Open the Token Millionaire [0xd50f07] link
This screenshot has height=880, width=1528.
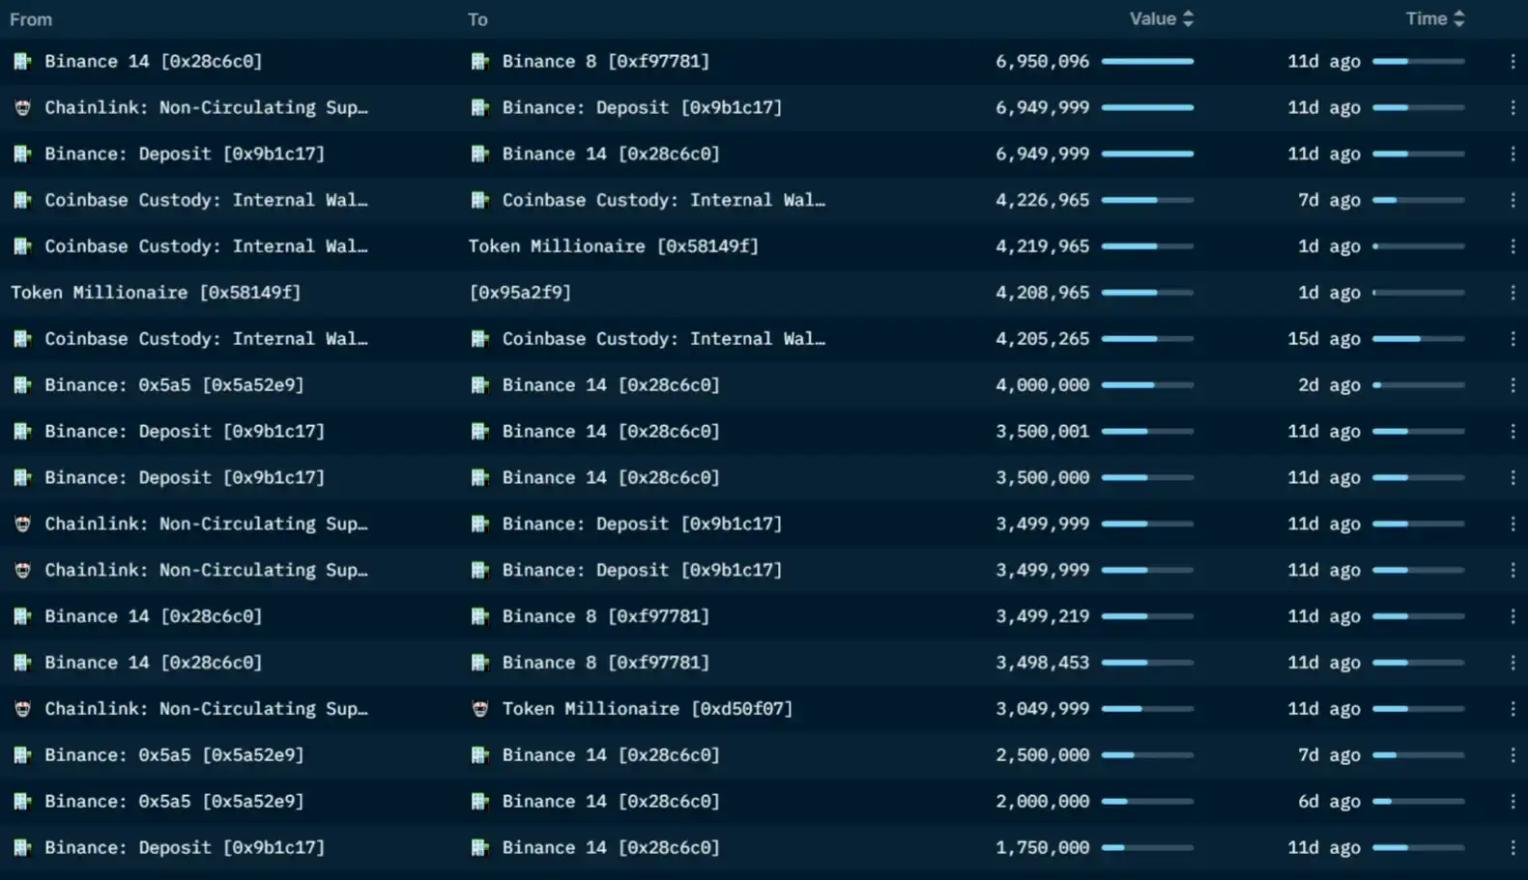[x=648, y=709]
